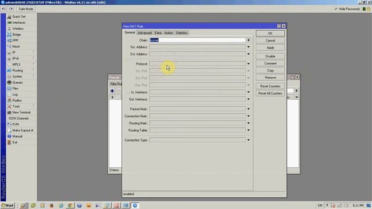
Task: Open New Terminal
Action: point(22,112)
